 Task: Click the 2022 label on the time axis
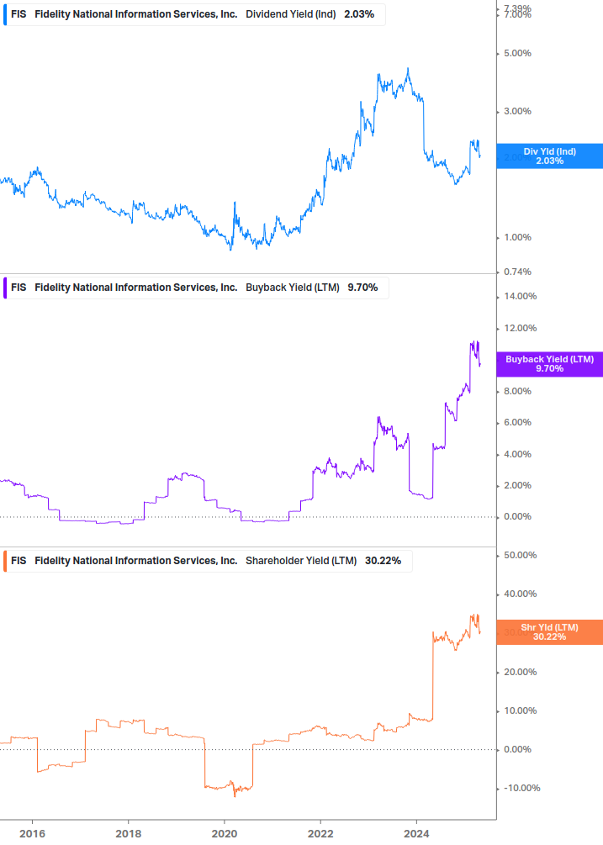(320, 834)
